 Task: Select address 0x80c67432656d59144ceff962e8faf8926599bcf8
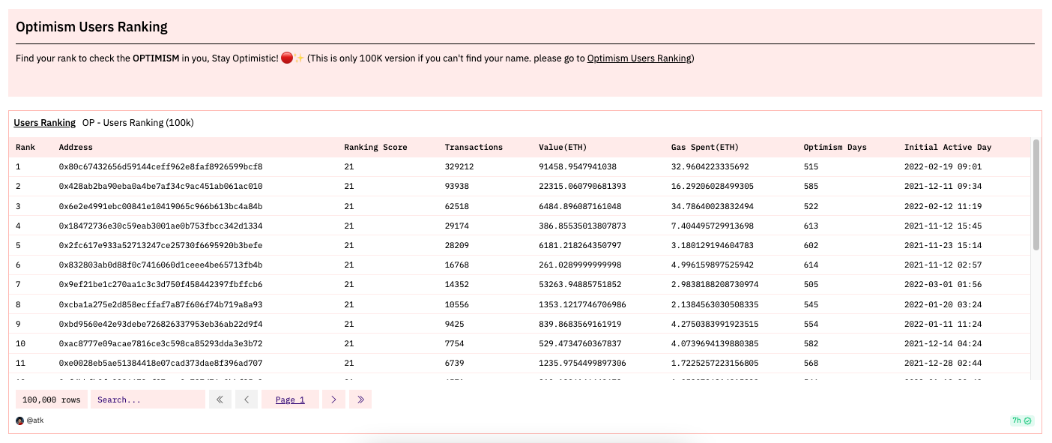[160, 166]
